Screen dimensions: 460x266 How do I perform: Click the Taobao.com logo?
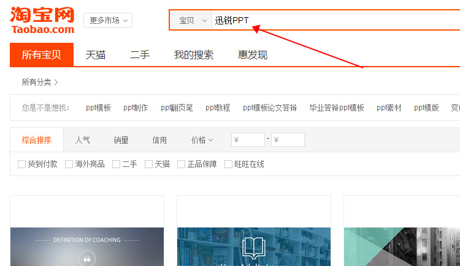(42, 20)
